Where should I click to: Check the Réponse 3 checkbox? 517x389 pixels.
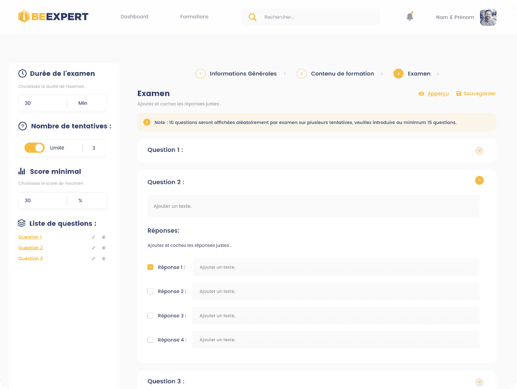[x=150, y=315]
